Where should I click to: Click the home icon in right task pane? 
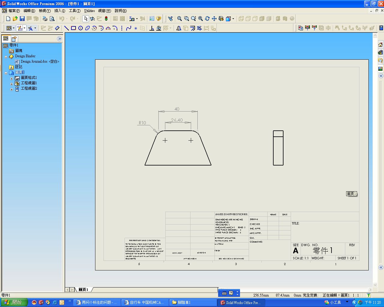pyautogui.click(x=380, y=45)
